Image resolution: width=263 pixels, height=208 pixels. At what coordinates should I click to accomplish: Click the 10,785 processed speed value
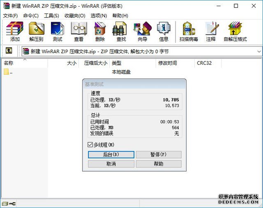tap(171, 100)
